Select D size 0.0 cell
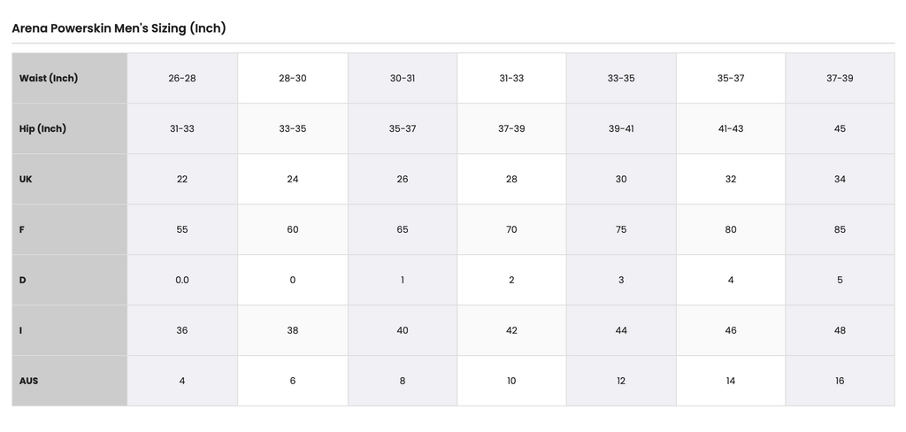Image resolution: width=906 pixels, height=432 pixels. [x=182, y=280]
